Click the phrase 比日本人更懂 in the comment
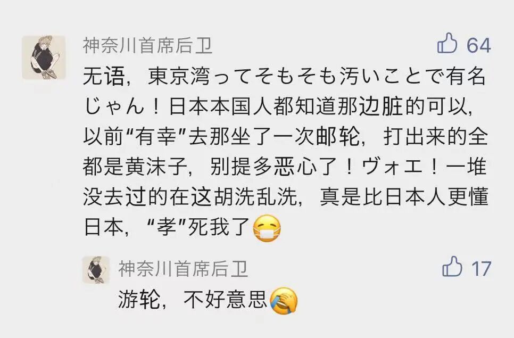Screen dimensions: 514x338 click(x=426, y=197)
